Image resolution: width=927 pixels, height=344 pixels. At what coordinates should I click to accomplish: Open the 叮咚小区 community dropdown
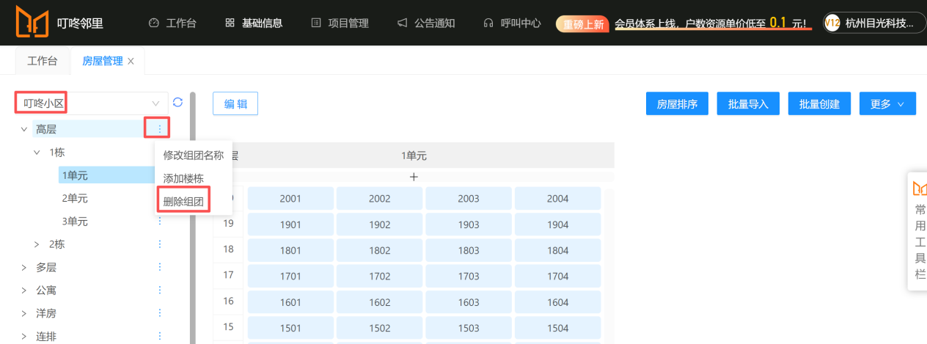(x=91, y=103)
